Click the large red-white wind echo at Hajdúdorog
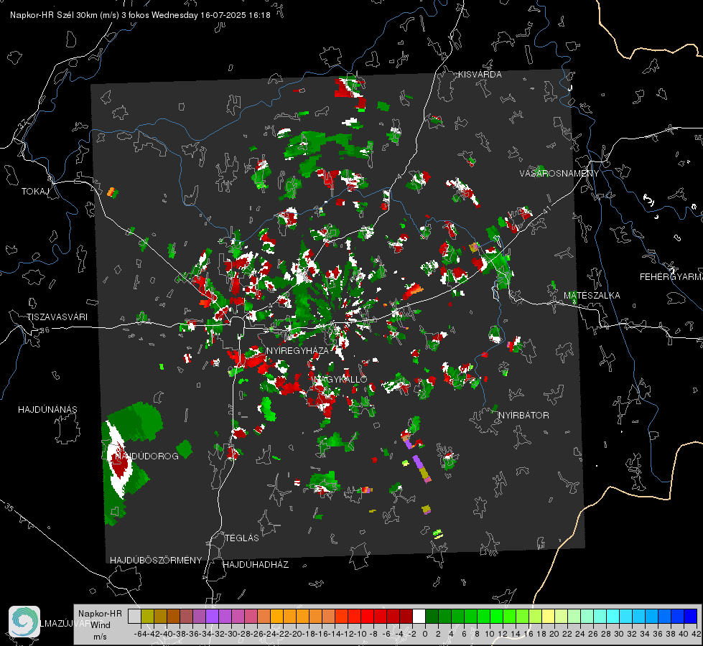Image resolution: width=703 pixels, height=646 pixels. click(x=118, y=459)
